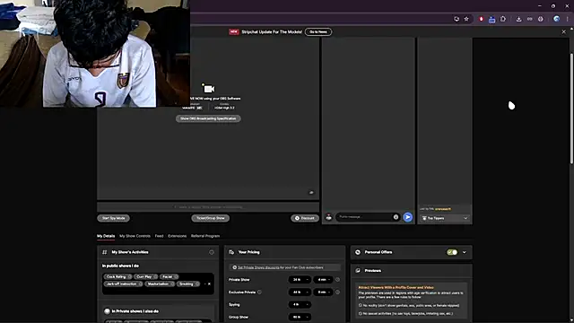The width and height of the screenshot is (574, 323).
Task: Toggle the In Private shows I also do switch
Action: (x=107, y=311)
